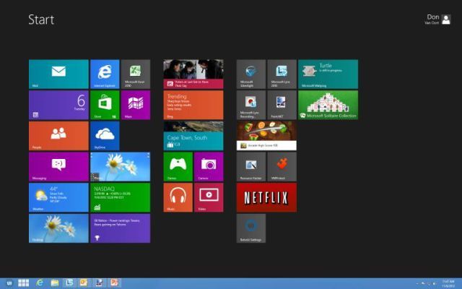
Task: Open the Microsoft Solitaire Collection tile
Action: coord(328,105)
